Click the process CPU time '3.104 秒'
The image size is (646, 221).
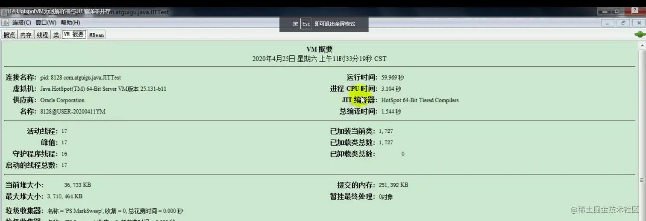pos(391,89)
